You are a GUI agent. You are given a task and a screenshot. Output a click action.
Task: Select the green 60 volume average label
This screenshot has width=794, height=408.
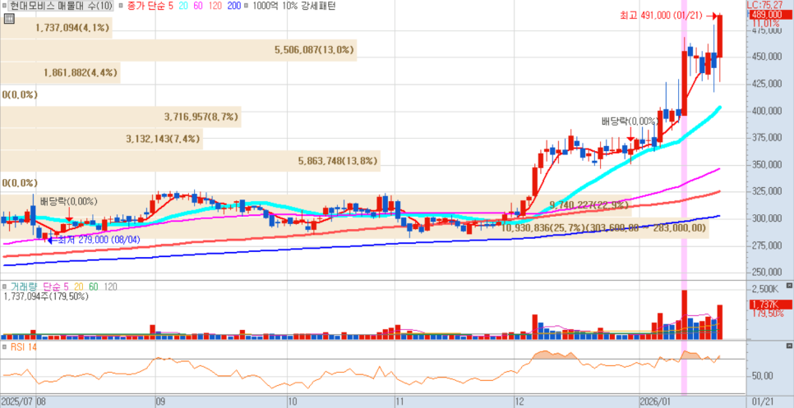coord(93,287)
